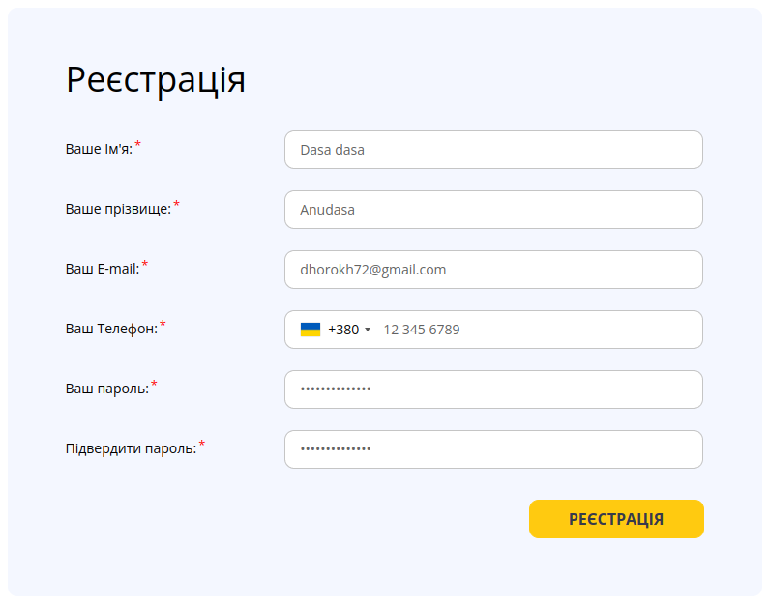The width and height of the screenshot is (769, 605).
Task: Select the +380 dial code
Action: (343, 330)
